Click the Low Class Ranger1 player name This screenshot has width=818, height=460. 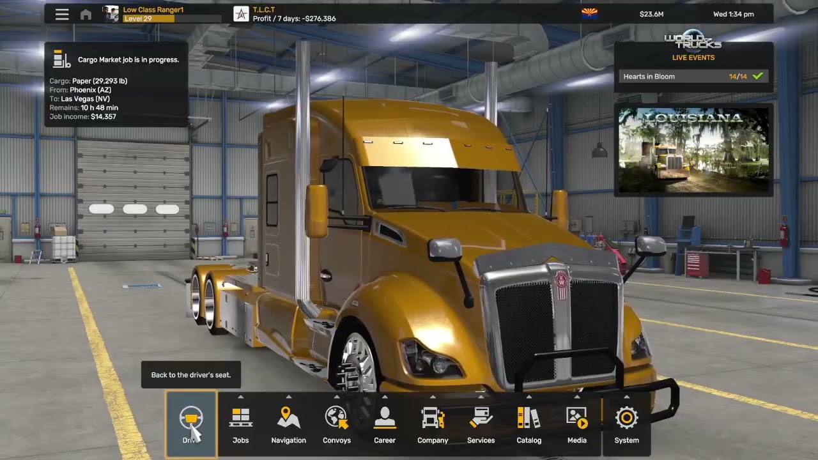(153, 10)
